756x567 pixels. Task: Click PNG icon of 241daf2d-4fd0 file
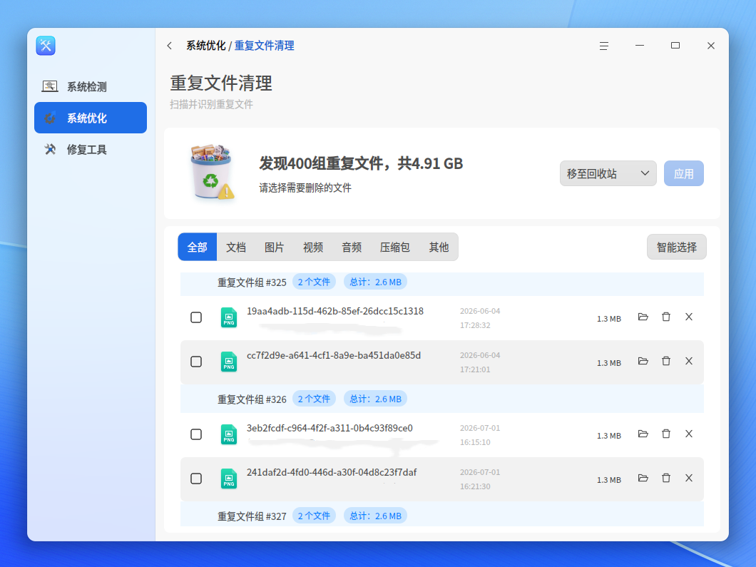tap(229, 479)
